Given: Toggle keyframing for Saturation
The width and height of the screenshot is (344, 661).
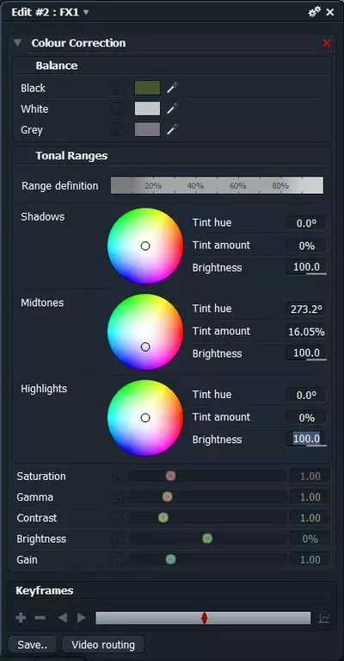Looking at the screenshot, I should 118,477.
